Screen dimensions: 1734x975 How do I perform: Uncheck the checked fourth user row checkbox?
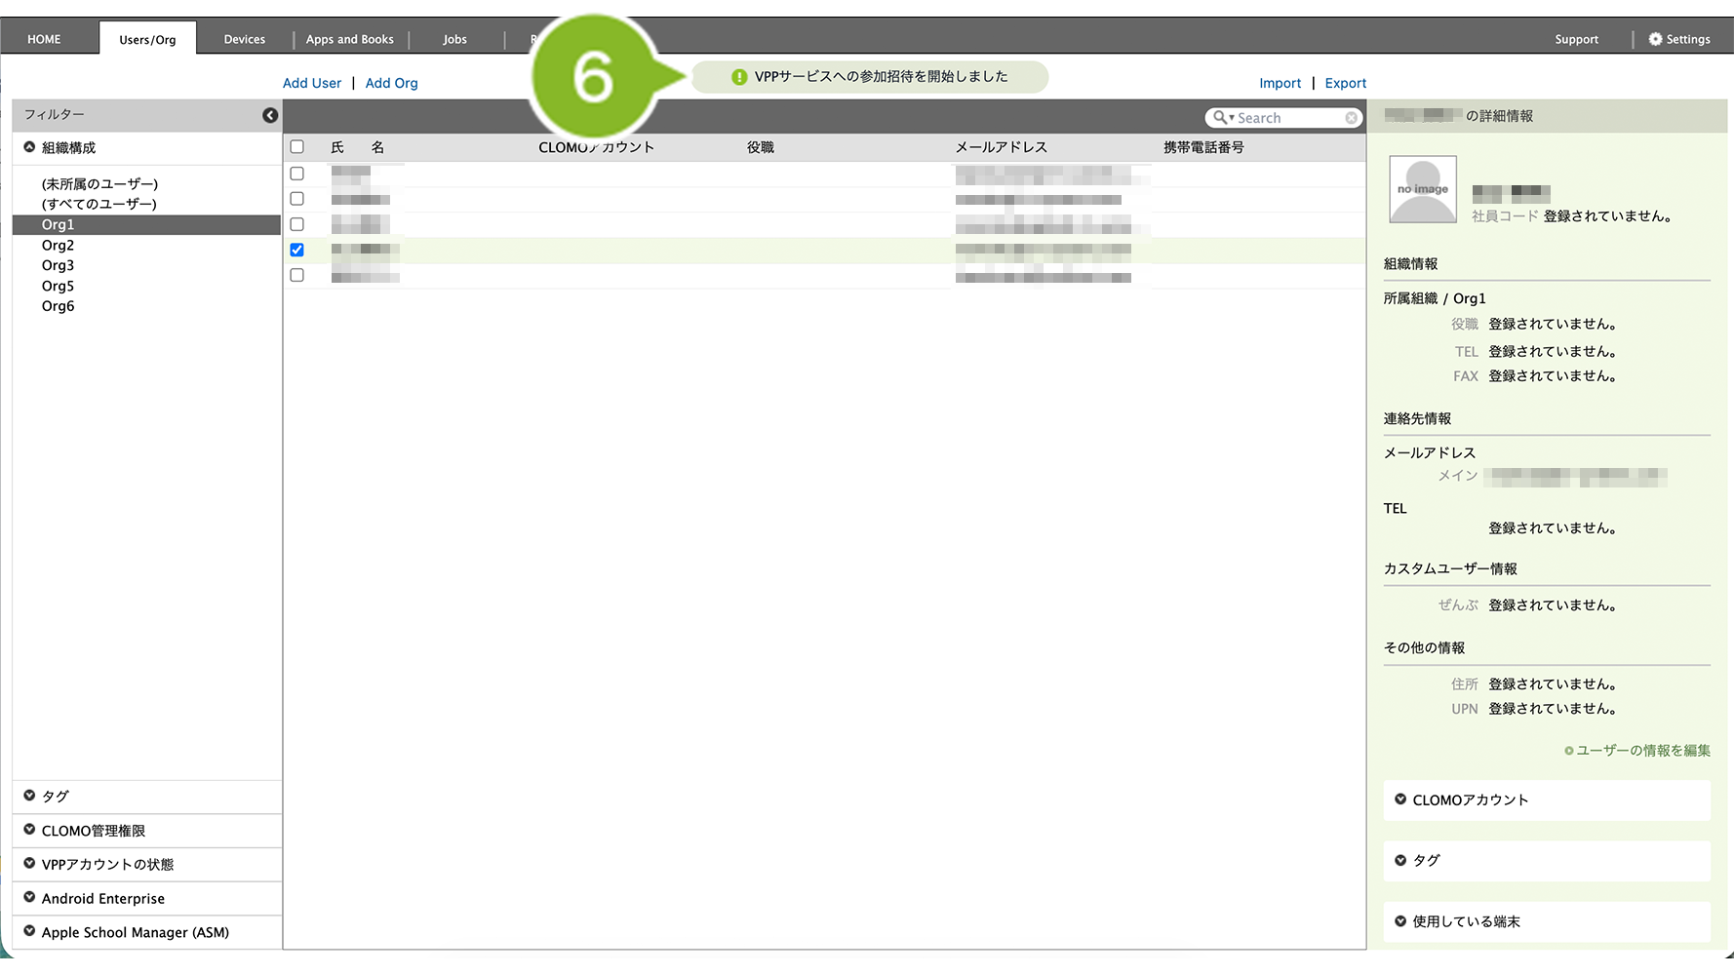coord(297,250)
